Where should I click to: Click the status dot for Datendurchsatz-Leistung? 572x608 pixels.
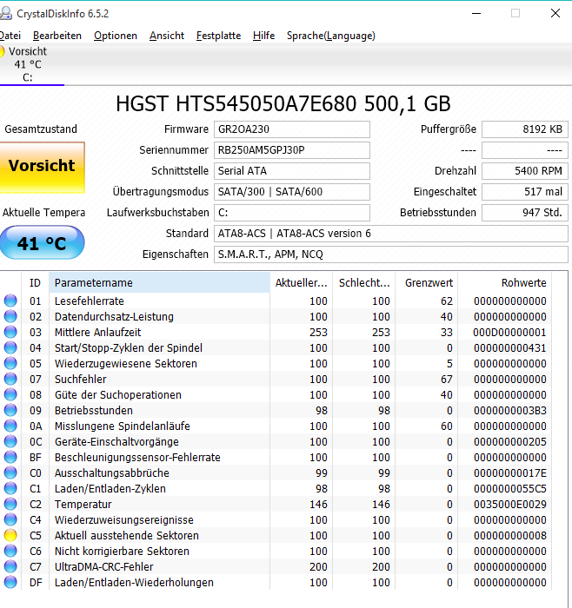tap(10, 316)
